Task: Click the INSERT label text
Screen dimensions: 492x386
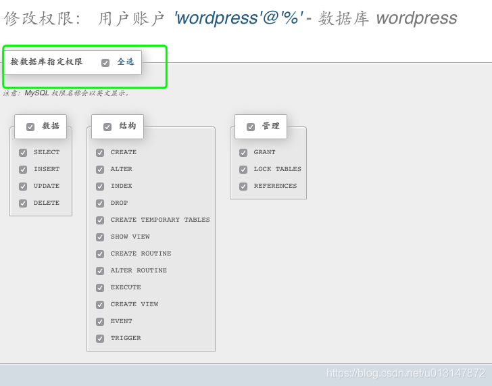Action: (47, 169)
